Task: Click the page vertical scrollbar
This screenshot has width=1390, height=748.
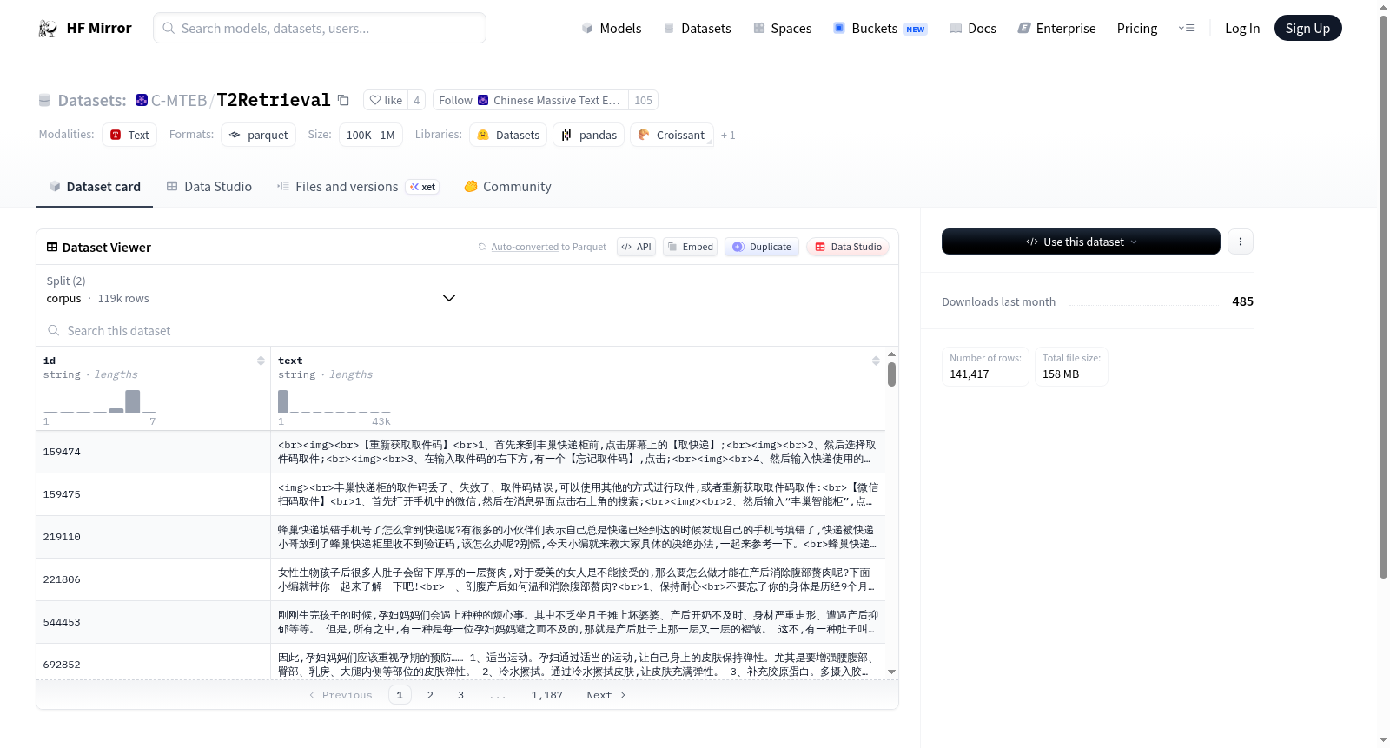Action: 1383,295
